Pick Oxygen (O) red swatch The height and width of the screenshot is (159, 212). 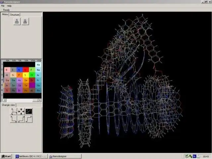[x=26, y=70]
